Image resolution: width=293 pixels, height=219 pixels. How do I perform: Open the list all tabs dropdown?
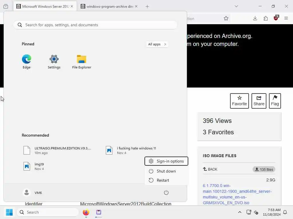(236, 6)
